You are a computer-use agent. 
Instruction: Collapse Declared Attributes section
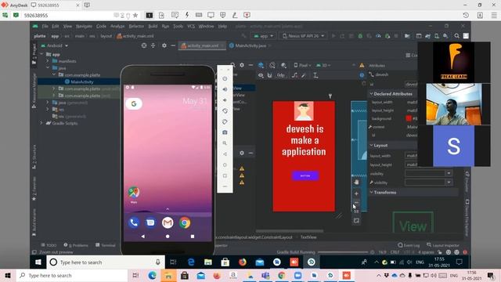[372, 94]
